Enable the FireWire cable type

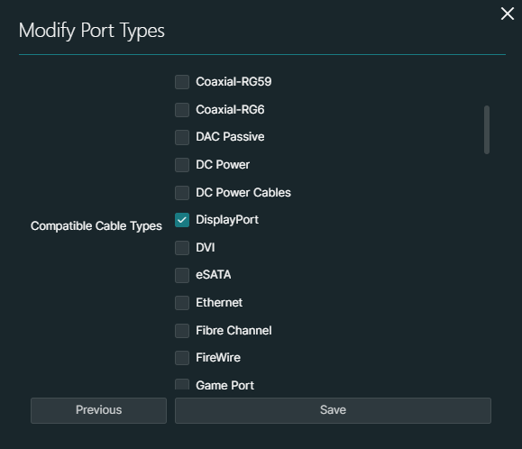point(182,358)
